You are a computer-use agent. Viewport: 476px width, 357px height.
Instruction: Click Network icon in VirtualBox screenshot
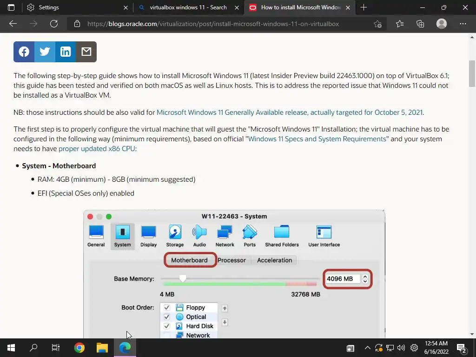[225, 236]
